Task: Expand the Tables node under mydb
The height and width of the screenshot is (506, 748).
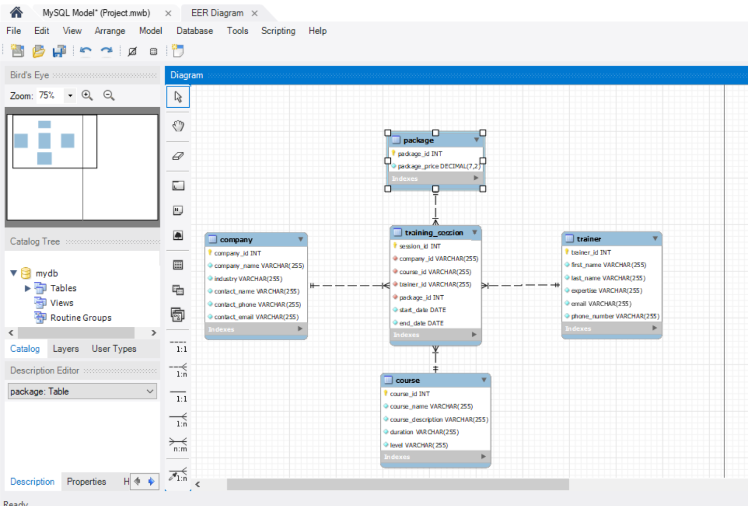Action: (27, 288)
